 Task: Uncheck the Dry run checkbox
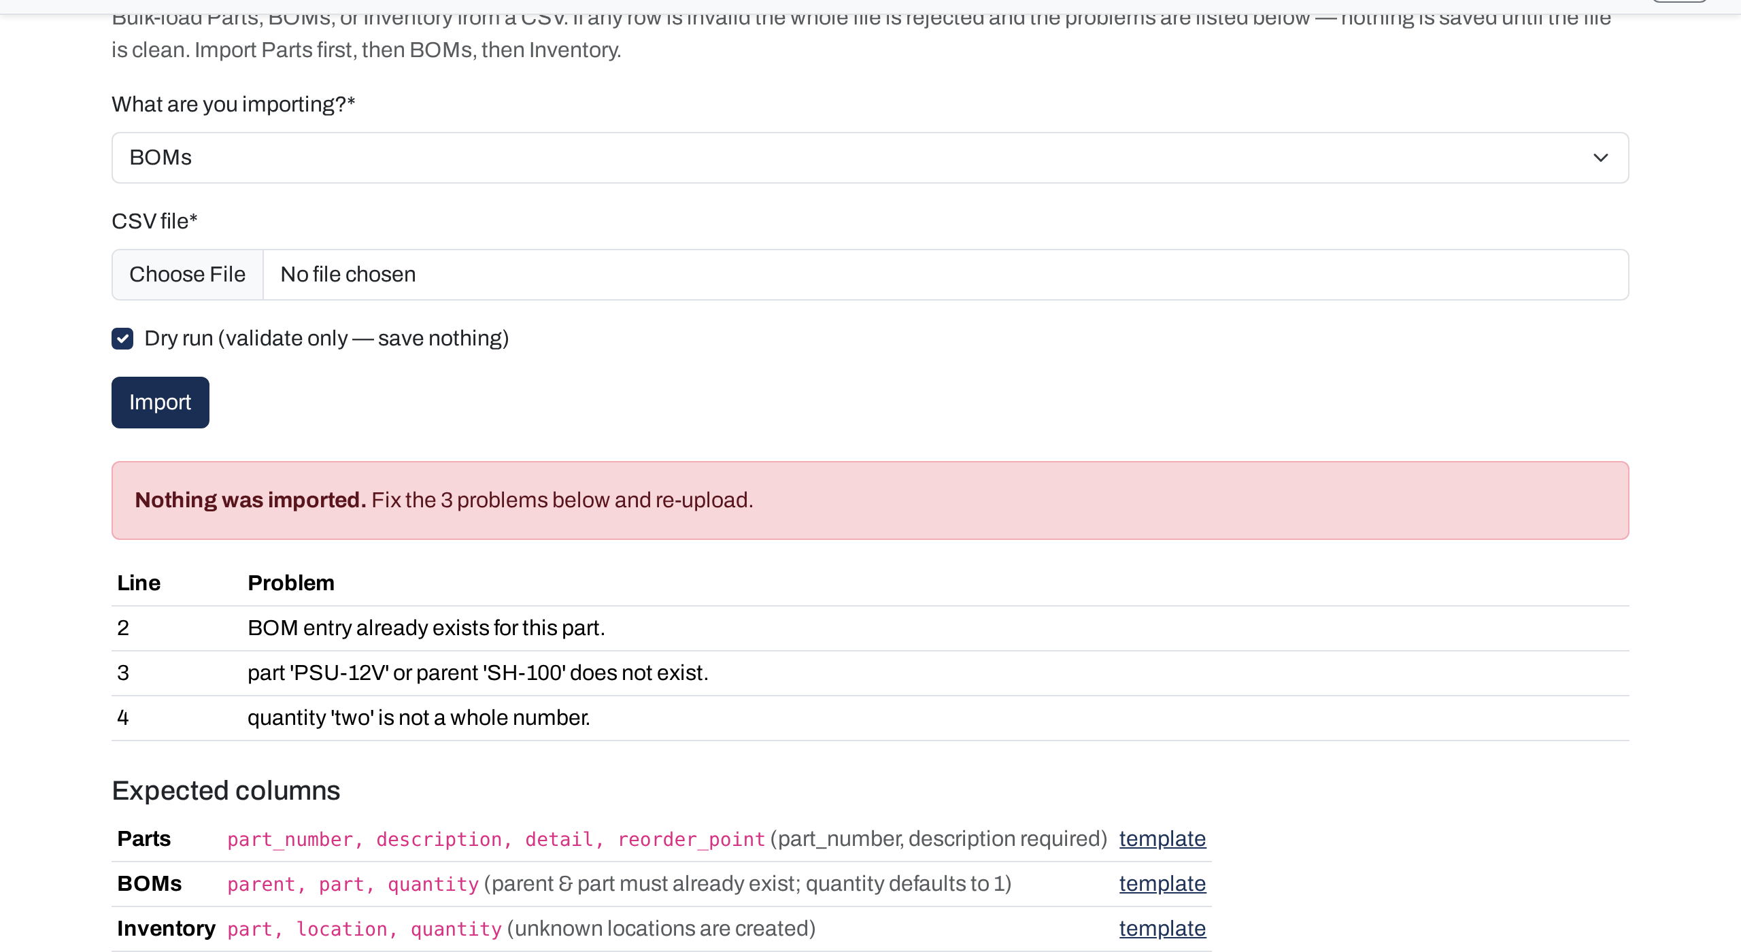(122, 339)
